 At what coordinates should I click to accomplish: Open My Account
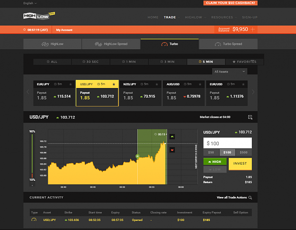(x=64, y=30)
